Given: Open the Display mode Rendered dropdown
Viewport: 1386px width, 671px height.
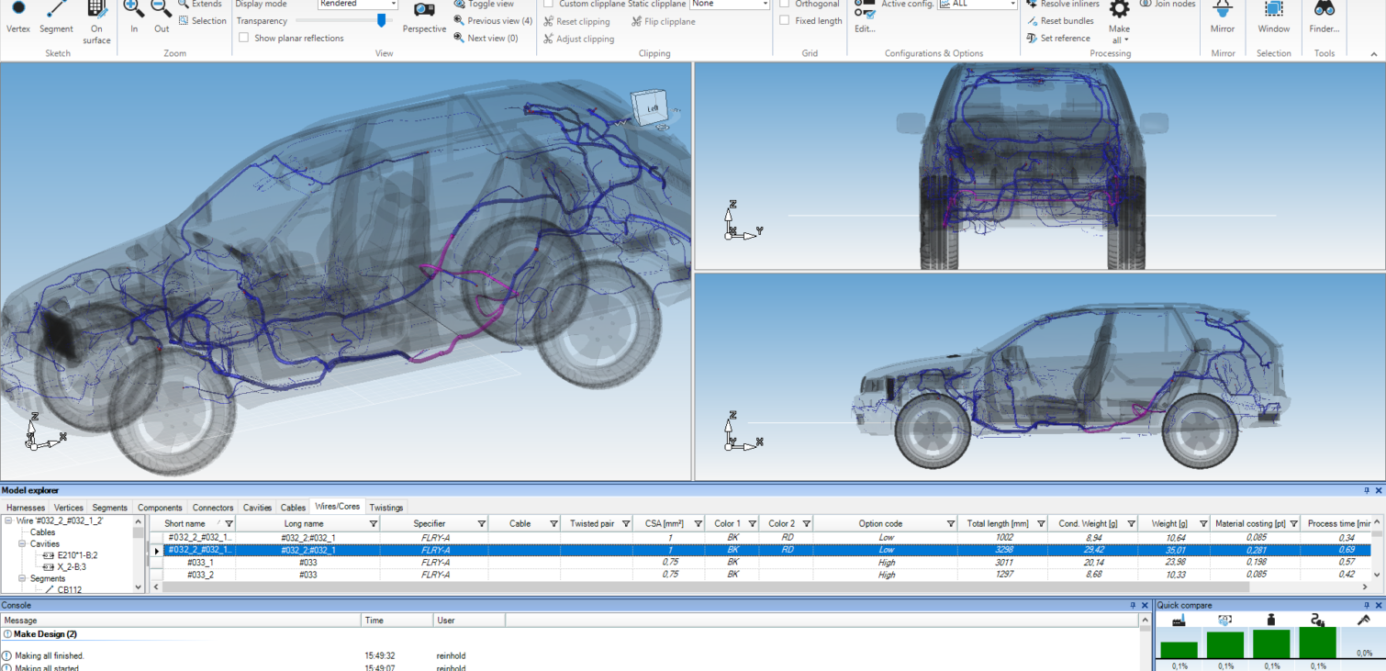Looking at the screenshot, I should pyautogui.click(x=358, y=5).
